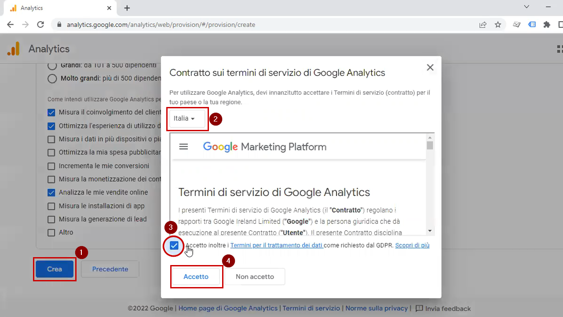This screenshot has width=563, height=317.
Task: Click the share page icon
Action: tap(483, 25)
